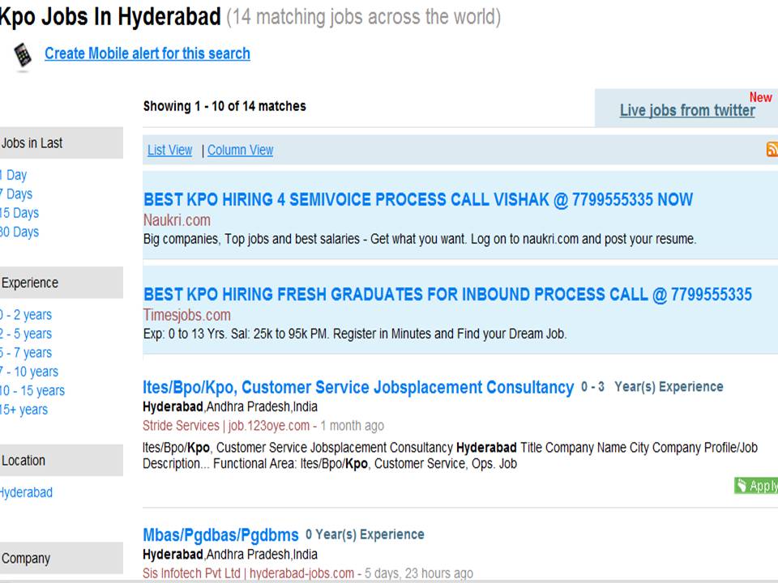Click the 5 days, 23 hours ago timestamp

pos(419,573)
